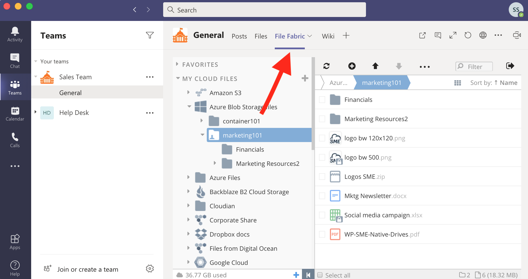
Task: Upload a file with the up arrow
Action: [375, 66]
